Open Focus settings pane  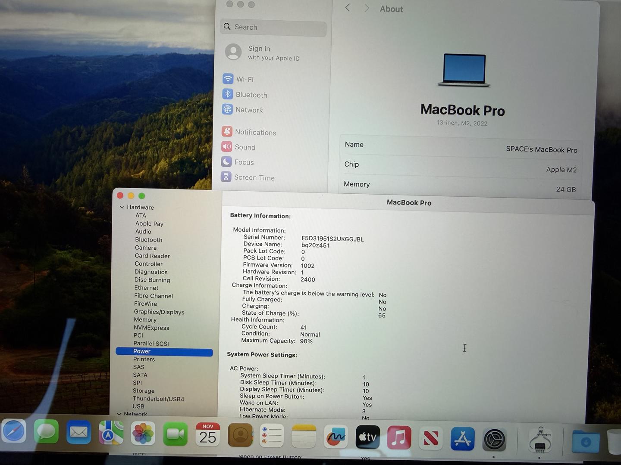(x=244, y=162)
